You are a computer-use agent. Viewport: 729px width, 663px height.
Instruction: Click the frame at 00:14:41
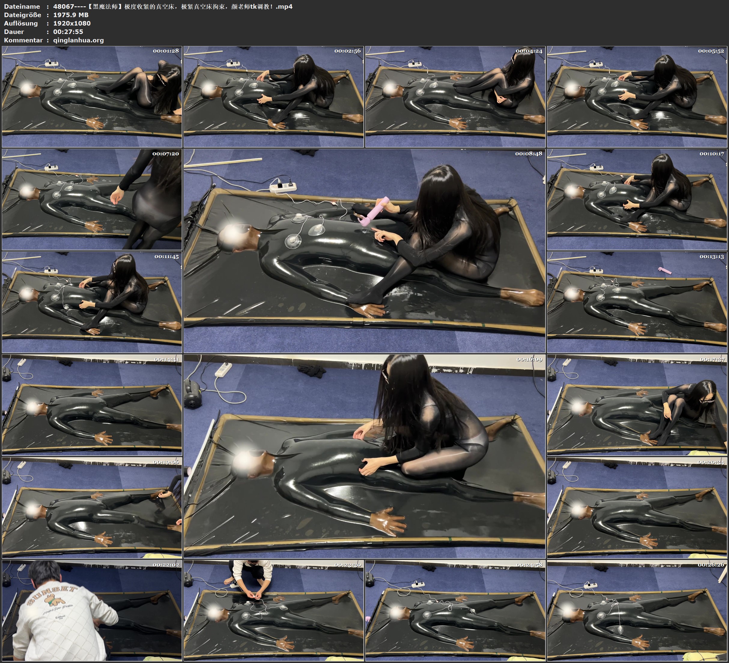point(92,405)
